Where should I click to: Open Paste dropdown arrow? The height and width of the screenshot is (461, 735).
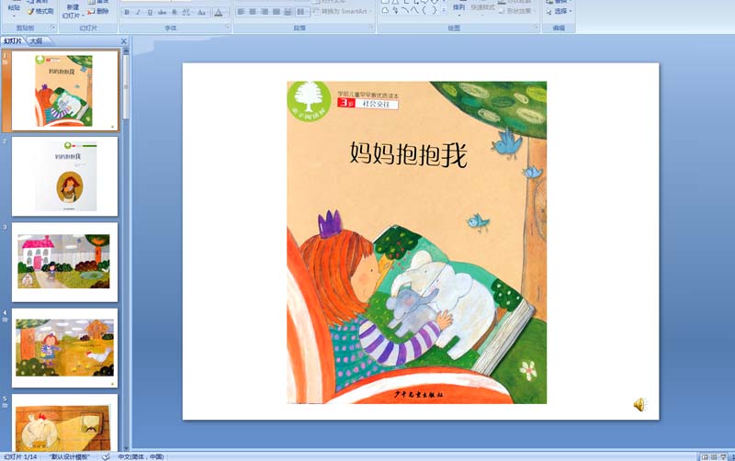click(14, 16)
